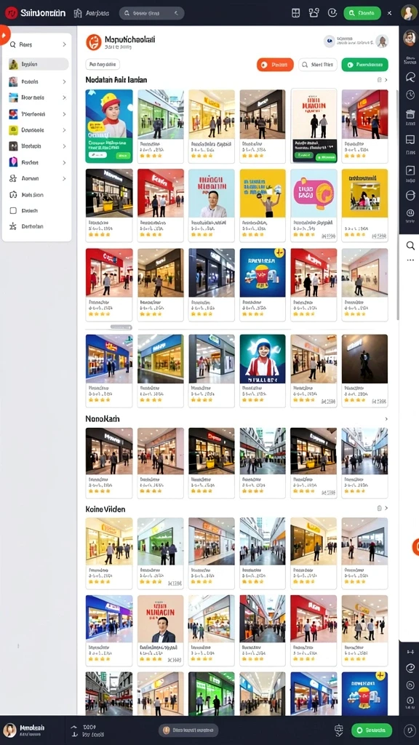
Task: Toggle the eye visibility icon near header avatar
Action: 330,41
